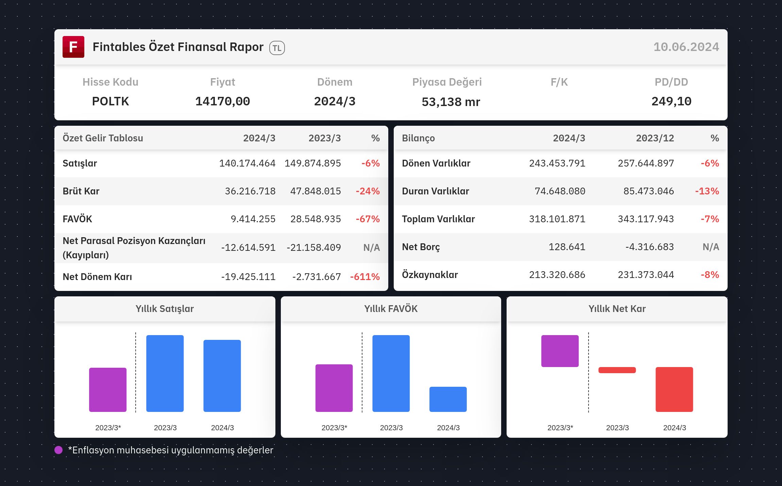Viewport: 782px width, 486px height.
Task: Click the market value 53,138 mr
Action: (x=451, y=102)
